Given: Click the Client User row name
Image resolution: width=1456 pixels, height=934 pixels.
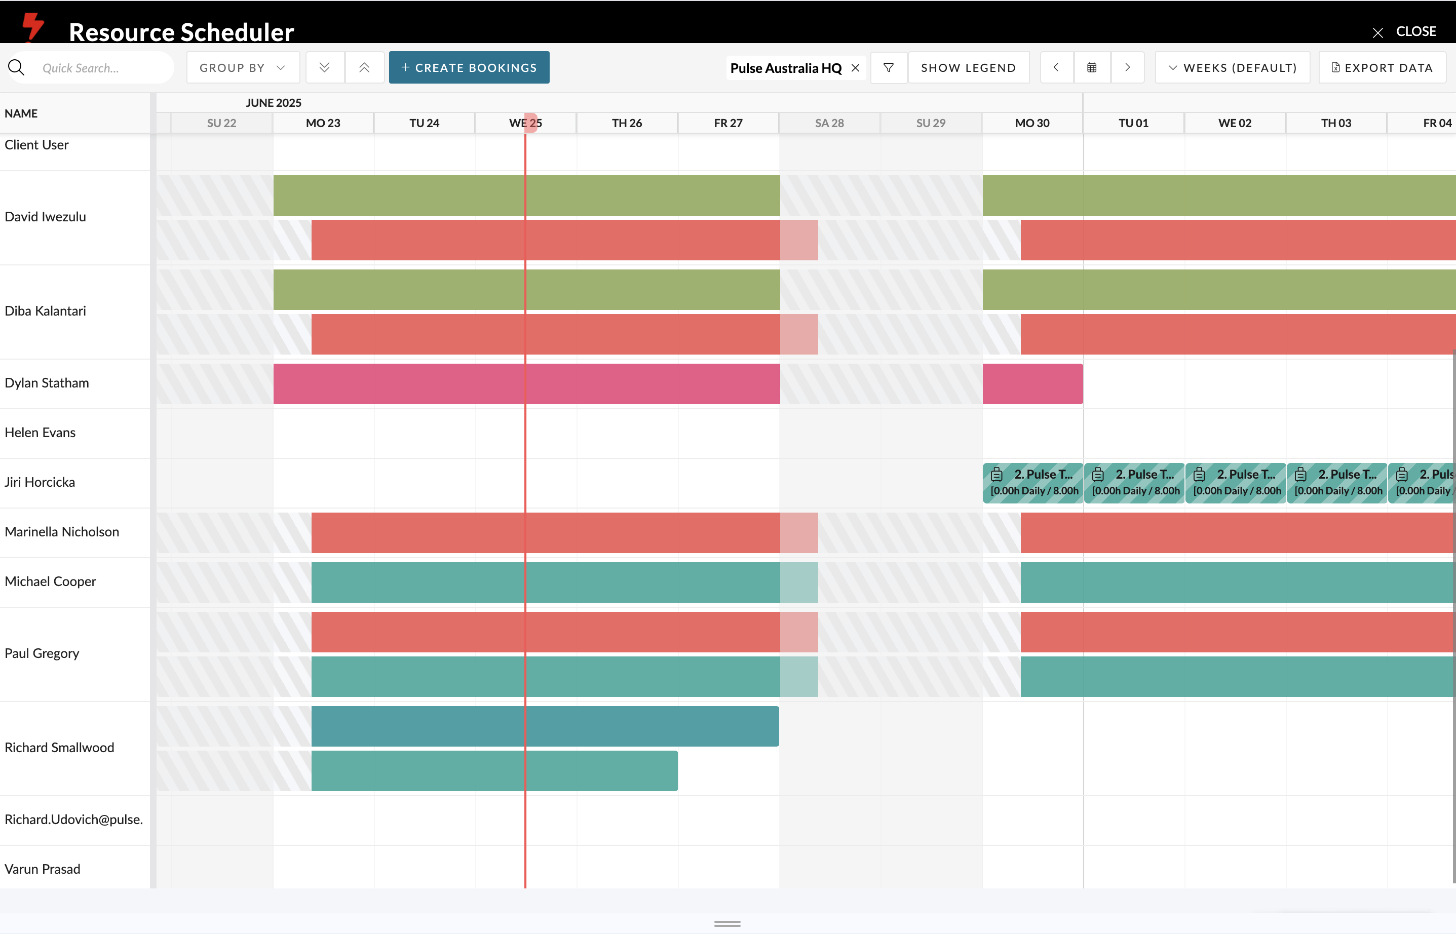Looking at the screenshot, I should coord(36,145).
